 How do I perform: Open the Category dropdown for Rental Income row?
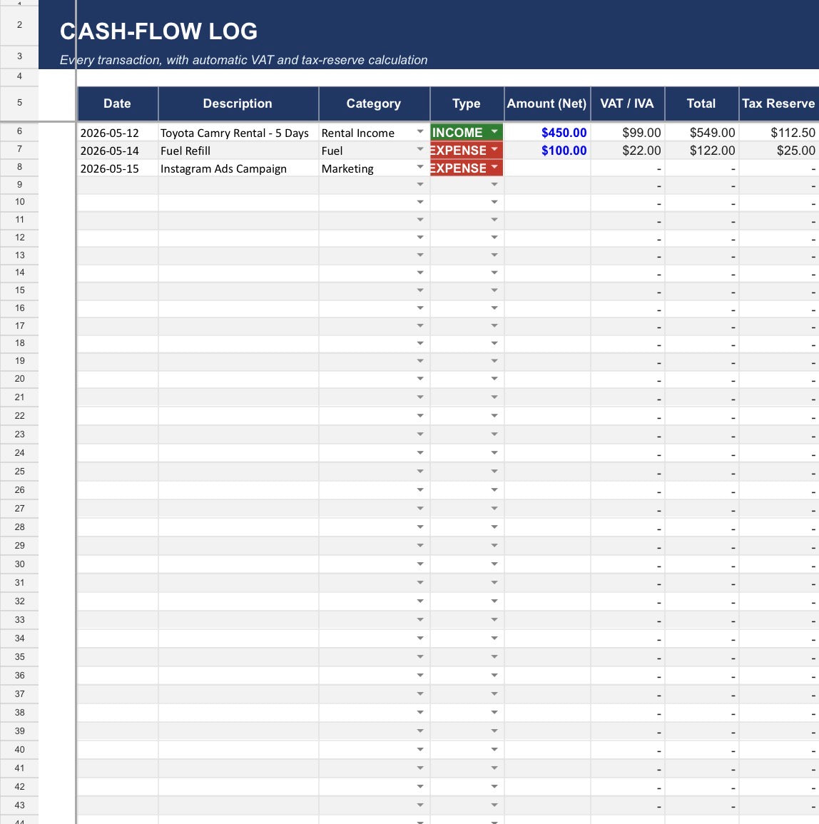(420, 132)
